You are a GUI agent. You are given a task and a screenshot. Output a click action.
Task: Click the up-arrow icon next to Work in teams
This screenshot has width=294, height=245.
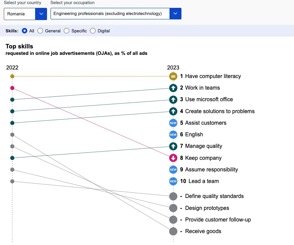pyautogui.click(x=173, y=88)
